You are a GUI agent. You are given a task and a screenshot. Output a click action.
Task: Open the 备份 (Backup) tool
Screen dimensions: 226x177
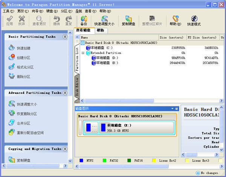click(84, 20)
